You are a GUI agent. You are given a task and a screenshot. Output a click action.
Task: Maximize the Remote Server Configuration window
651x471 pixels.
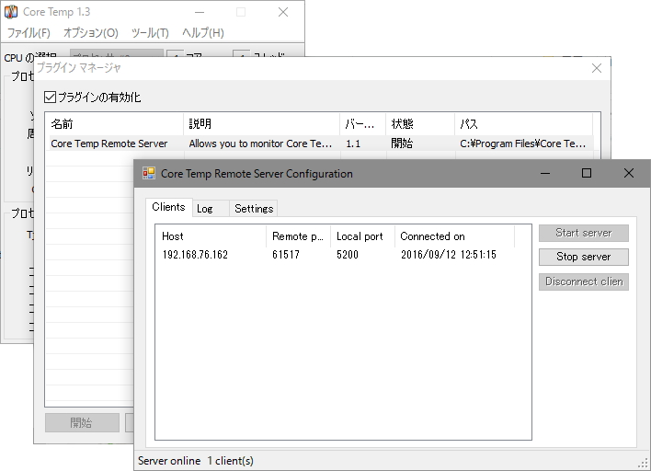coord(587,173)
